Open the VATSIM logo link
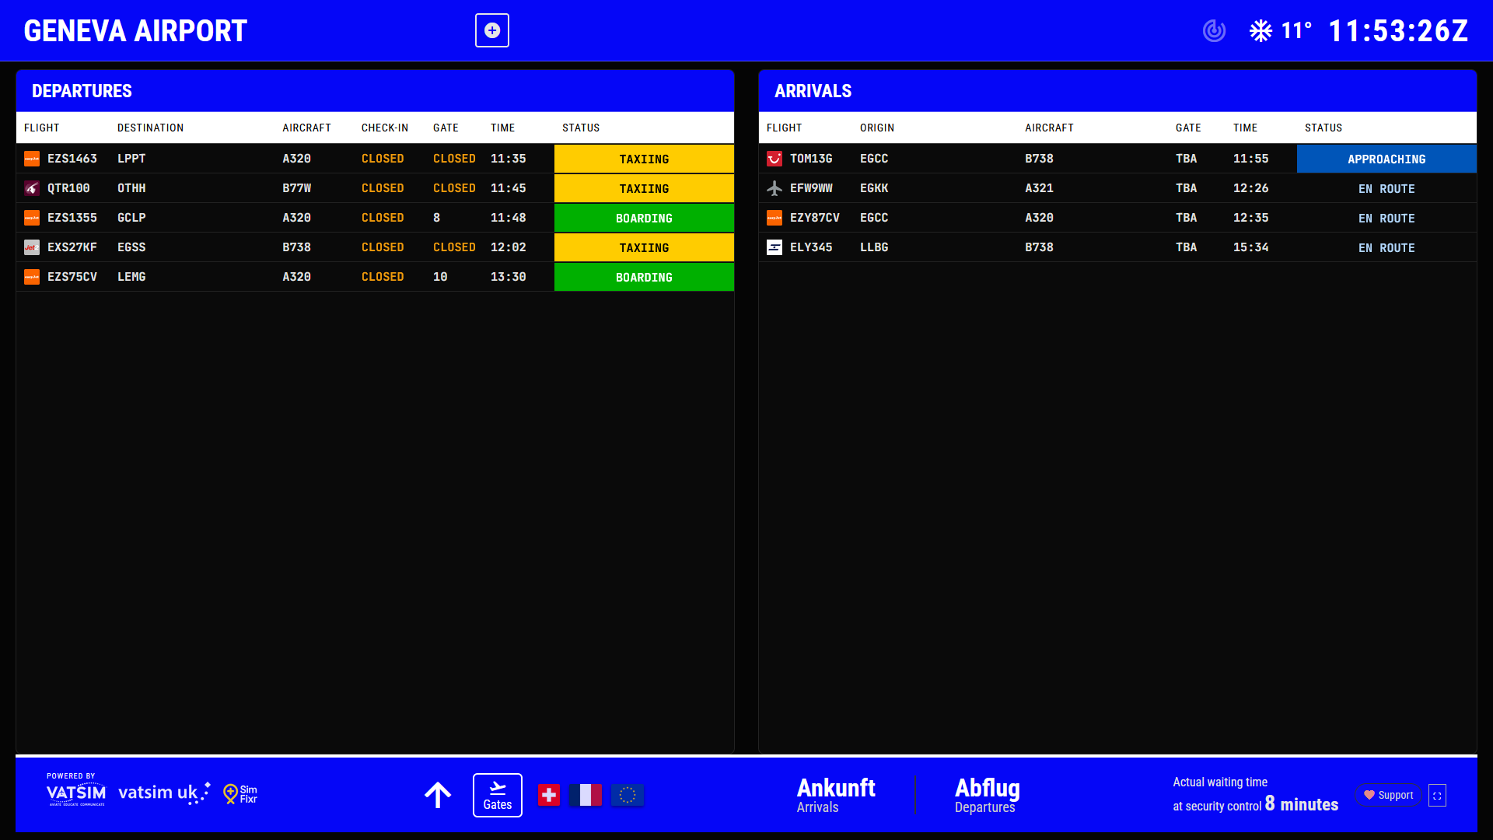Screen dimensions: 1493x840 pos(75,793)
